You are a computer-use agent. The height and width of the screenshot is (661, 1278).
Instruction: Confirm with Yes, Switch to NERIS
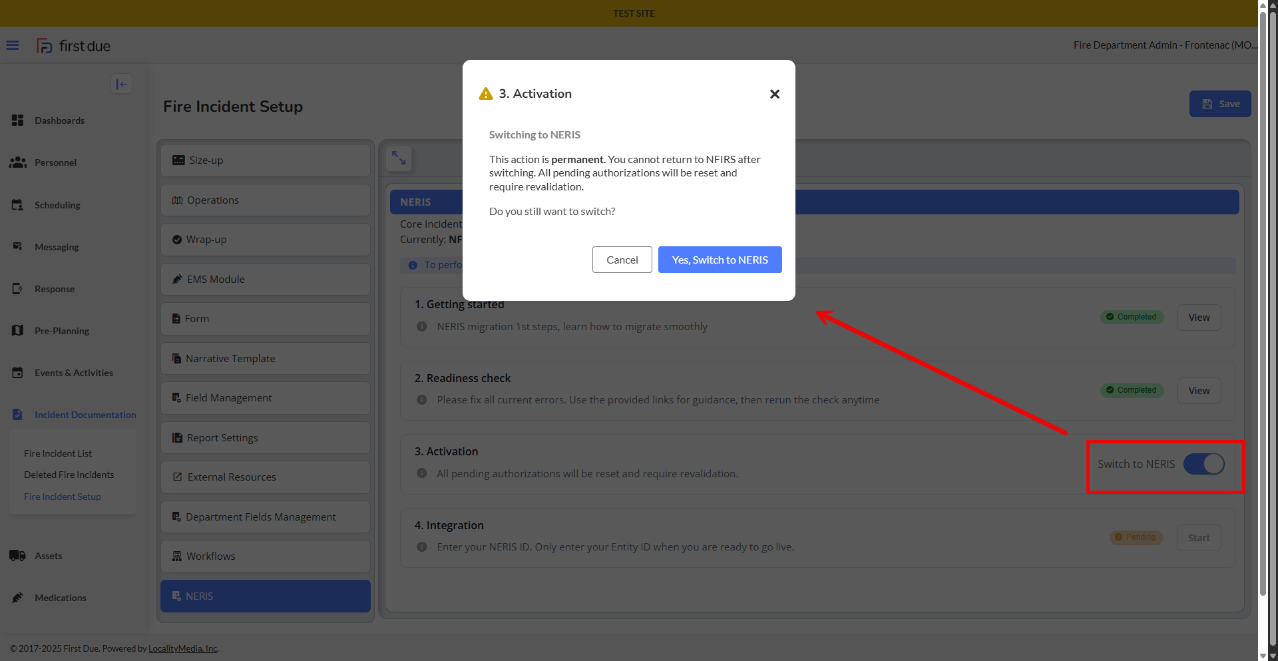pyautogui.click(x=720, y=260)
